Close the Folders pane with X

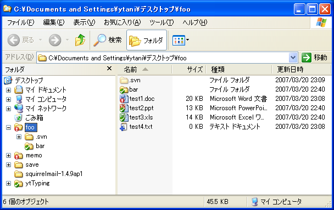click(x=109, y=69)
